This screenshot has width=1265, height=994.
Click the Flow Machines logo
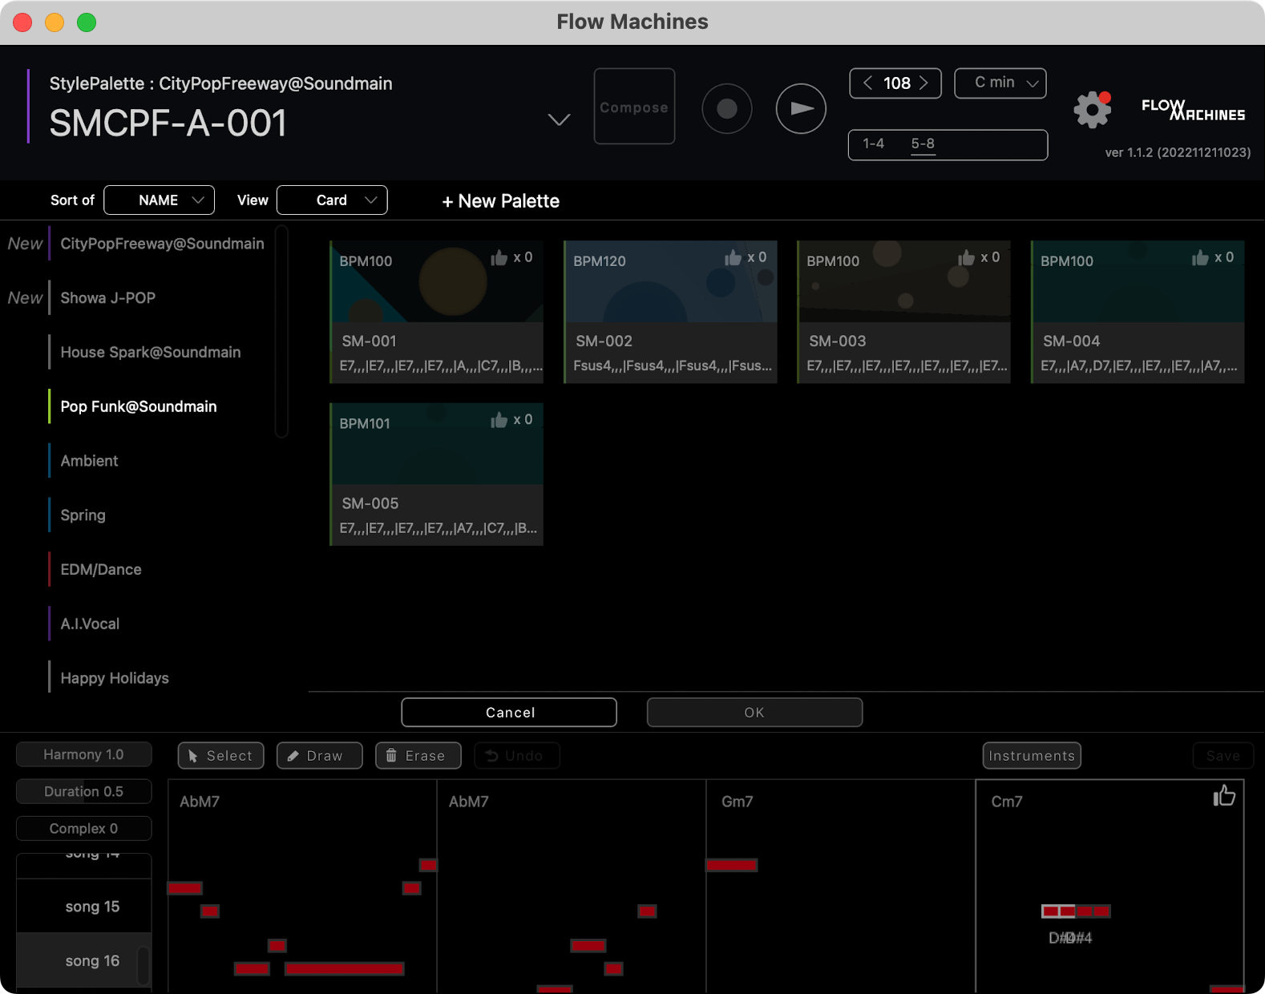tap(1193, 110)
